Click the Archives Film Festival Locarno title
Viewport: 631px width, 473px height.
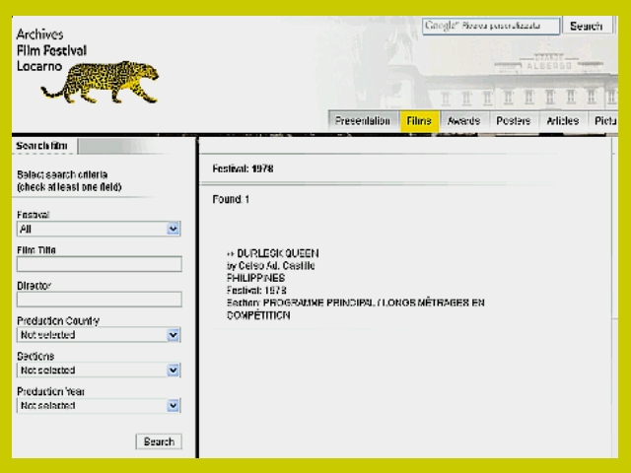(x=51, y=49)
